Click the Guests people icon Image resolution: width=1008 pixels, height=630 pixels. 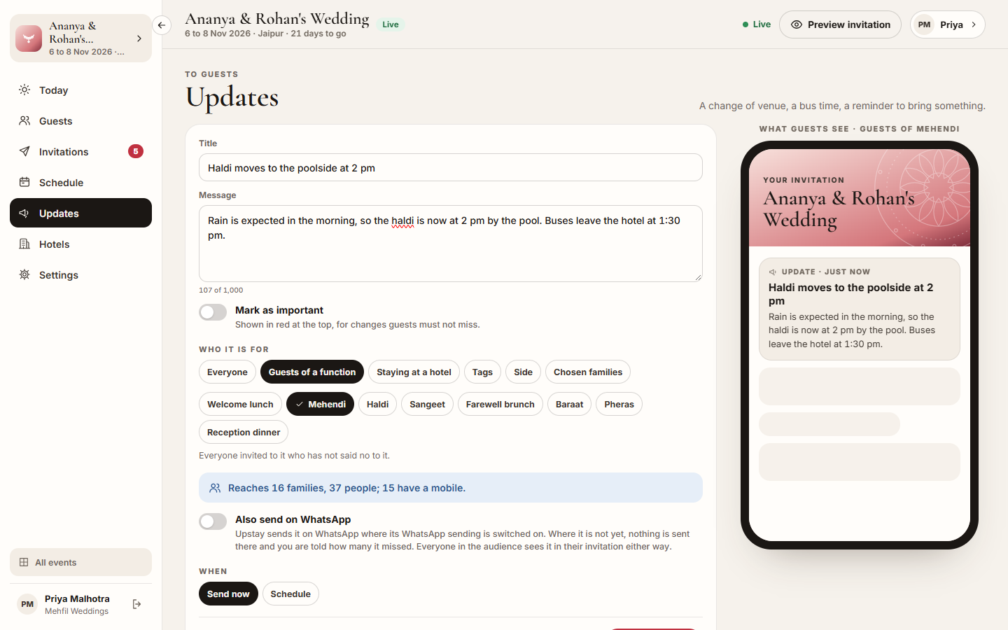coord(24,120)
